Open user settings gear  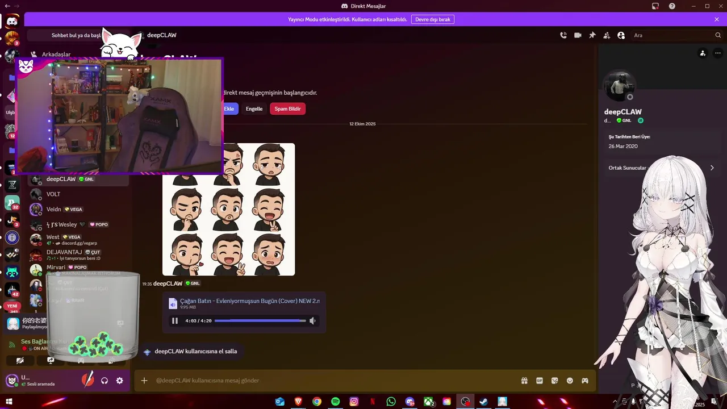[120, 381]
